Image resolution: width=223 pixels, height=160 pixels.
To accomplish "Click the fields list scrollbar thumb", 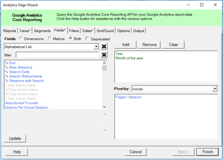I will 104,68.
